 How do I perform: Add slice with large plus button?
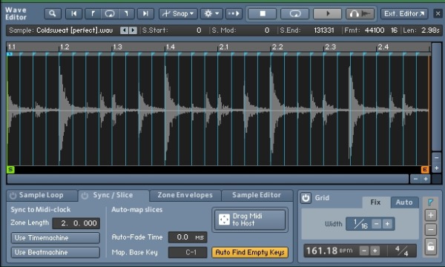[x=430, y=215]
